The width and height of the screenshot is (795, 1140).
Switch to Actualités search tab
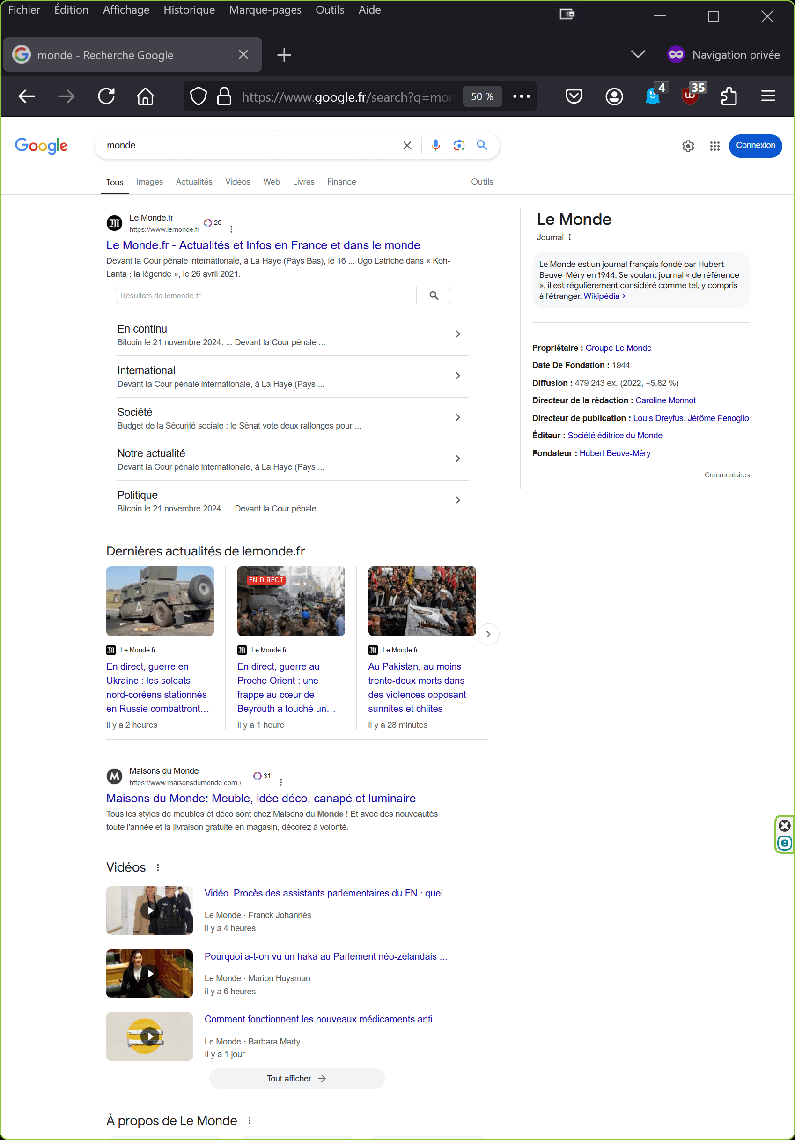[x=194, y=182]
